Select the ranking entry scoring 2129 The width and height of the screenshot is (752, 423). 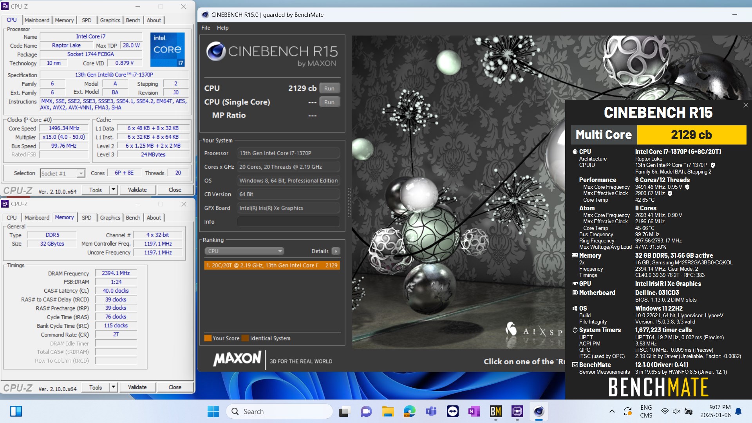[272, 266]
